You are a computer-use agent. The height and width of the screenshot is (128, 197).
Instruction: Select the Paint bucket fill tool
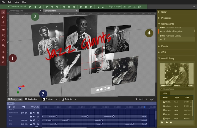pos(3,45)
